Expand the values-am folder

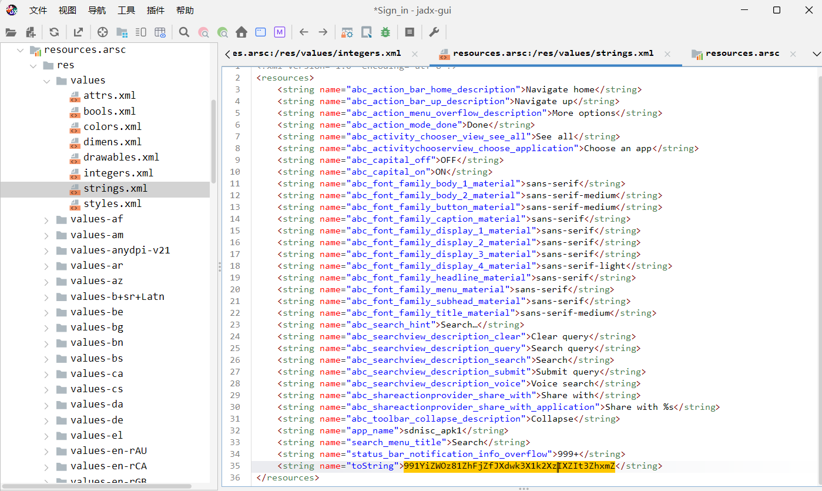(47, 235)
